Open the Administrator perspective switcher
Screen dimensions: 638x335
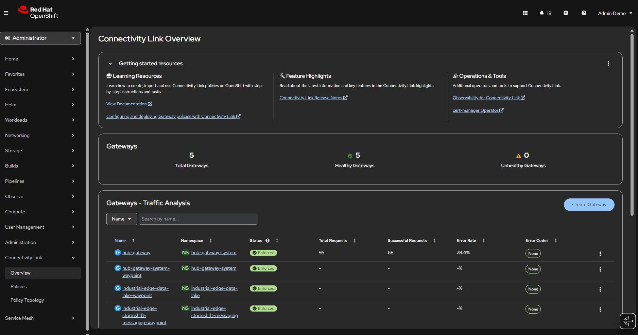coord(40,38)
